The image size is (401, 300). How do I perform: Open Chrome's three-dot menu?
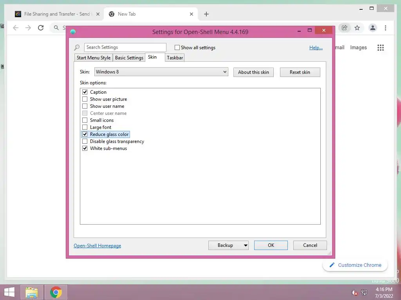385,28
